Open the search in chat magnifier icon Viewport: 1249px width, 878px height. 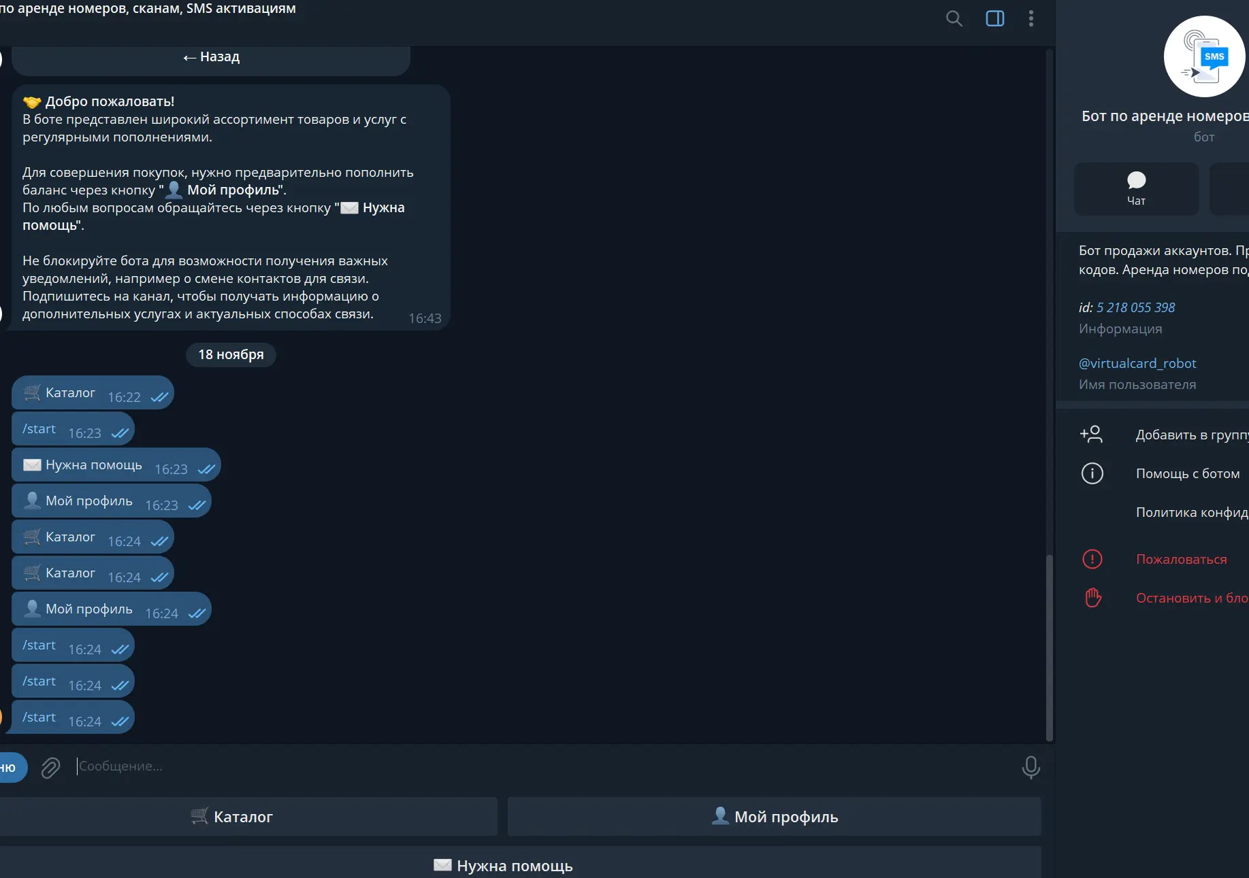[x=954, y=18]
